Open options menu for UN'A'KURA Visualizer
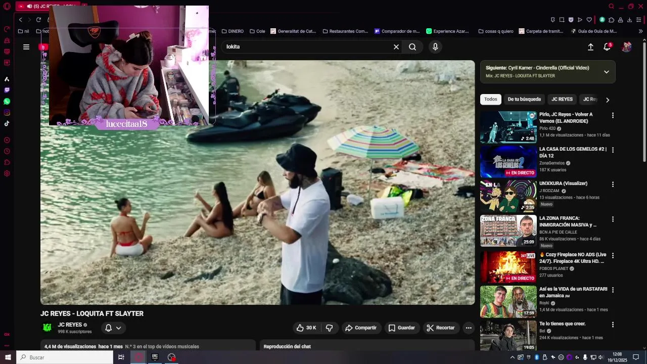The width and height of the screenshot is (647, 364). 613,185
